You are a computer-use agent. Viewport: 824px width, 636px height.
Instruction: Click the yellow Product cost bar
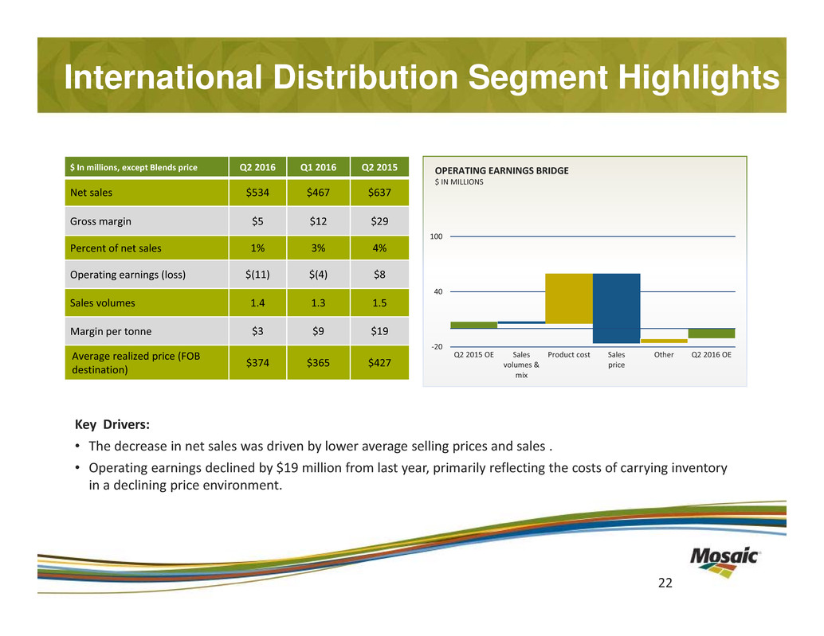coord(568,298)
